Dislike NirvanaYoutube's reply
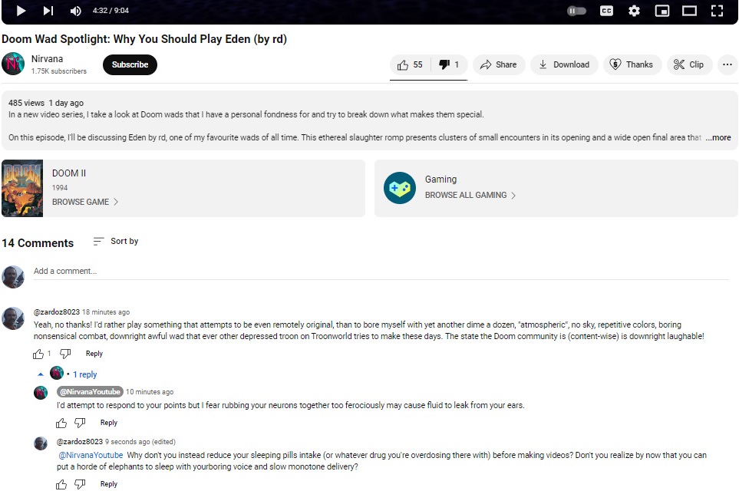This screenshot has width=739, height=491. (x=80, y=423)
